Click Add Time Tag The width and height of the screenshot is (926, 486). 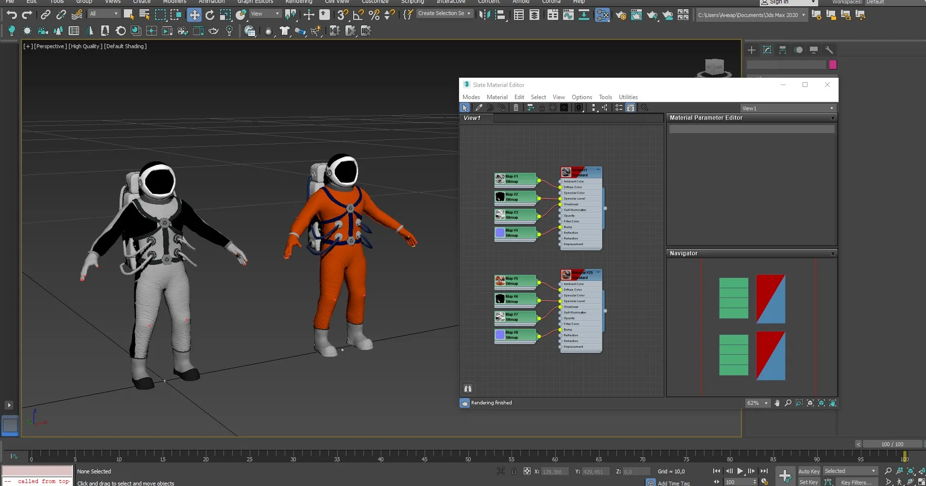[x=673, y=483]
